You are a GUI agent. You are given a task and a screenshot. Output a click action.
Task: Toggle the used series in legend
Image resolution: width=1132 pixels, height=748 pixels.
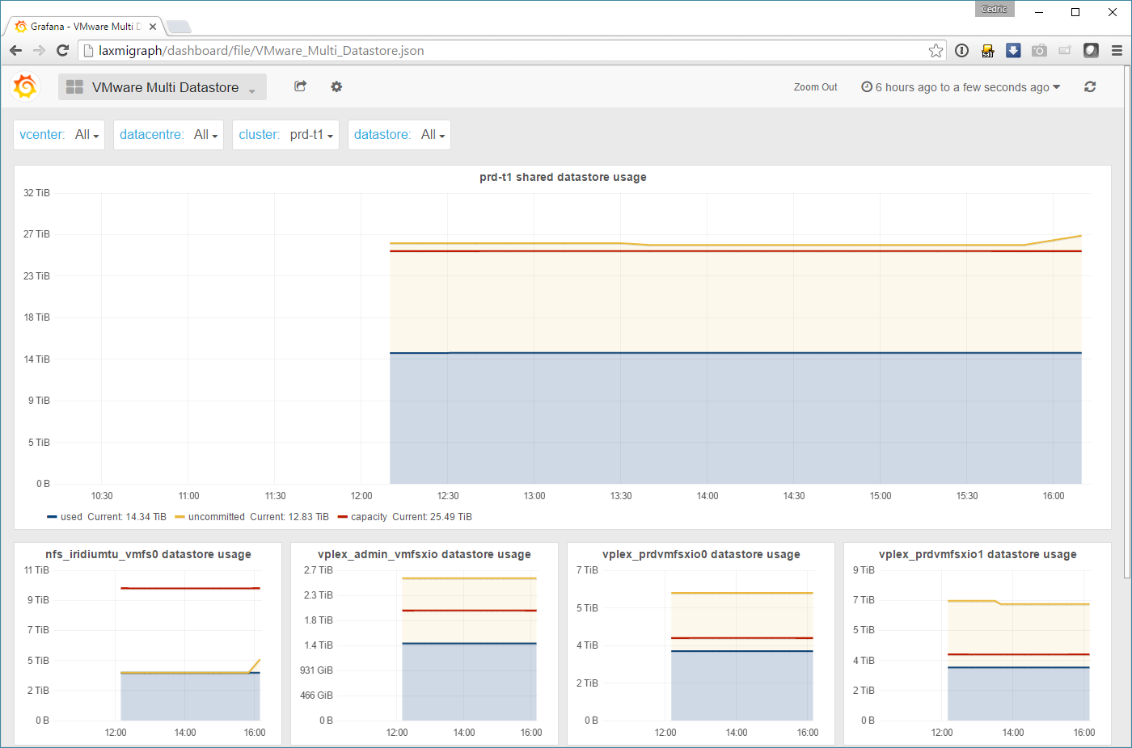coord(71,517)
